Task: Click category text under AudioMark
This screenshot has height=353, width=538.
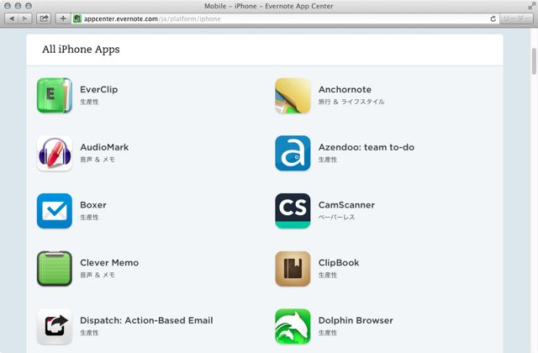Action: coord(98,160)
